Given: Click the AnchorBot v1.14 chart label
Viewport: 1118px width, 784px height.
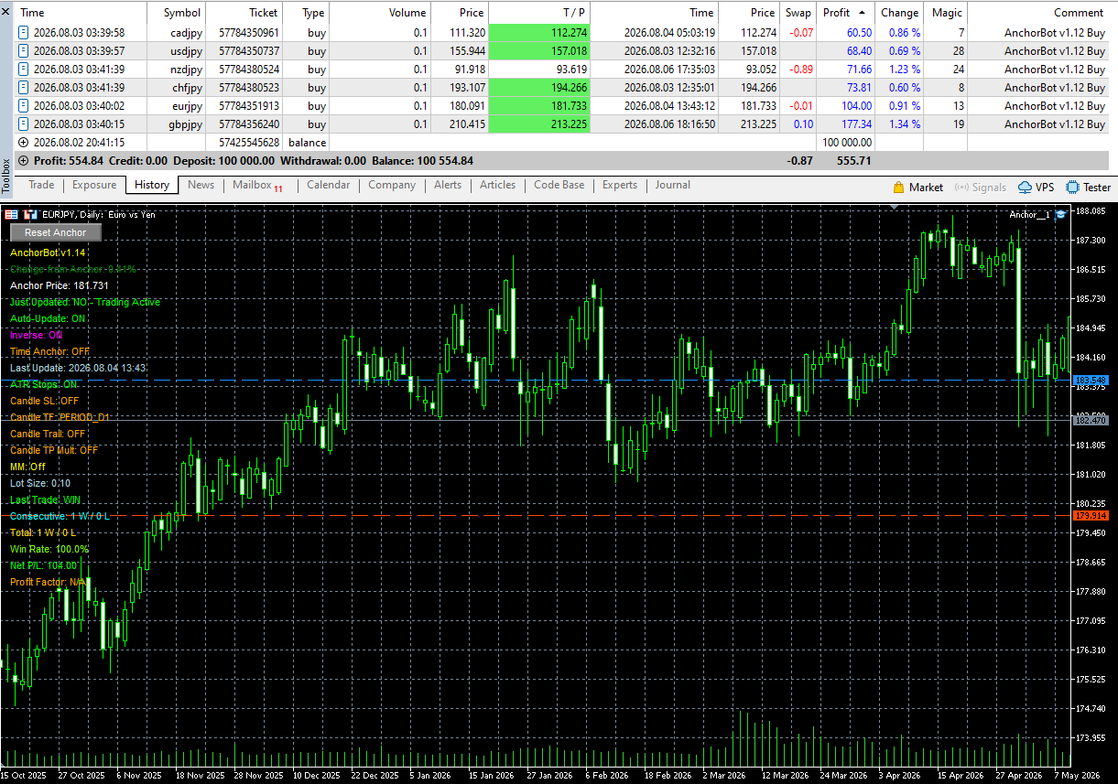Looking at the screenshot, I should pos(48,252).
